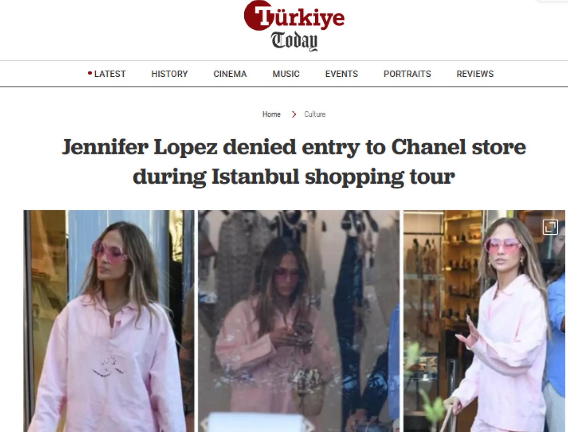Click the headline line mentioning Chanel store
The width and height of the screenshot is (568, 432).
294,147
